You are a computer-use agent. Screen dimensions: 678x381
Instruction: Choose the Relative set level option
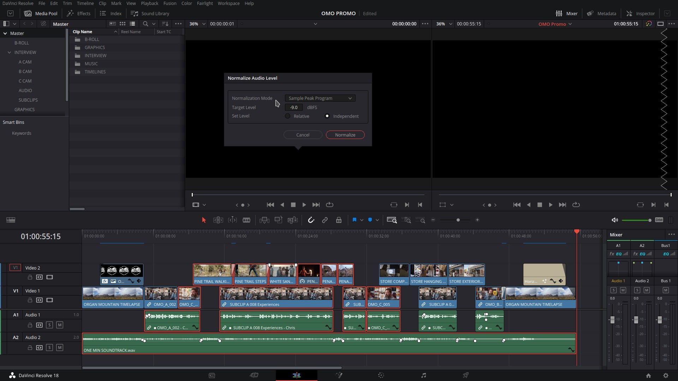[x=288, y=116]
